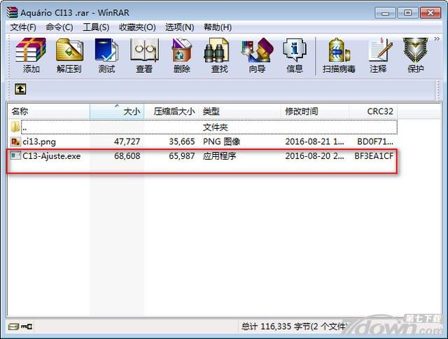Screen dimensions: 448x339
Task: Minimize the WinRAR window
Action: 385,13
